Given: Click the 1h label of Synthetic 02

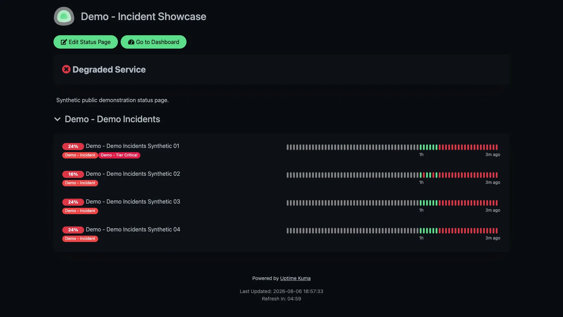Looking at the screenshot, I should (x=421, y=182).
